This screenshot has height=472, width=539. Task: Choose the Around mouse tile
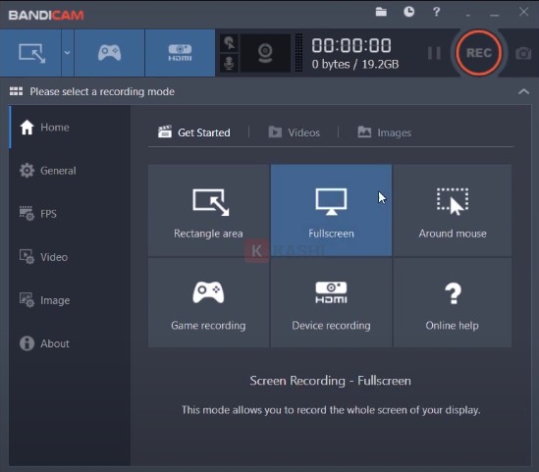pos(453,210)
